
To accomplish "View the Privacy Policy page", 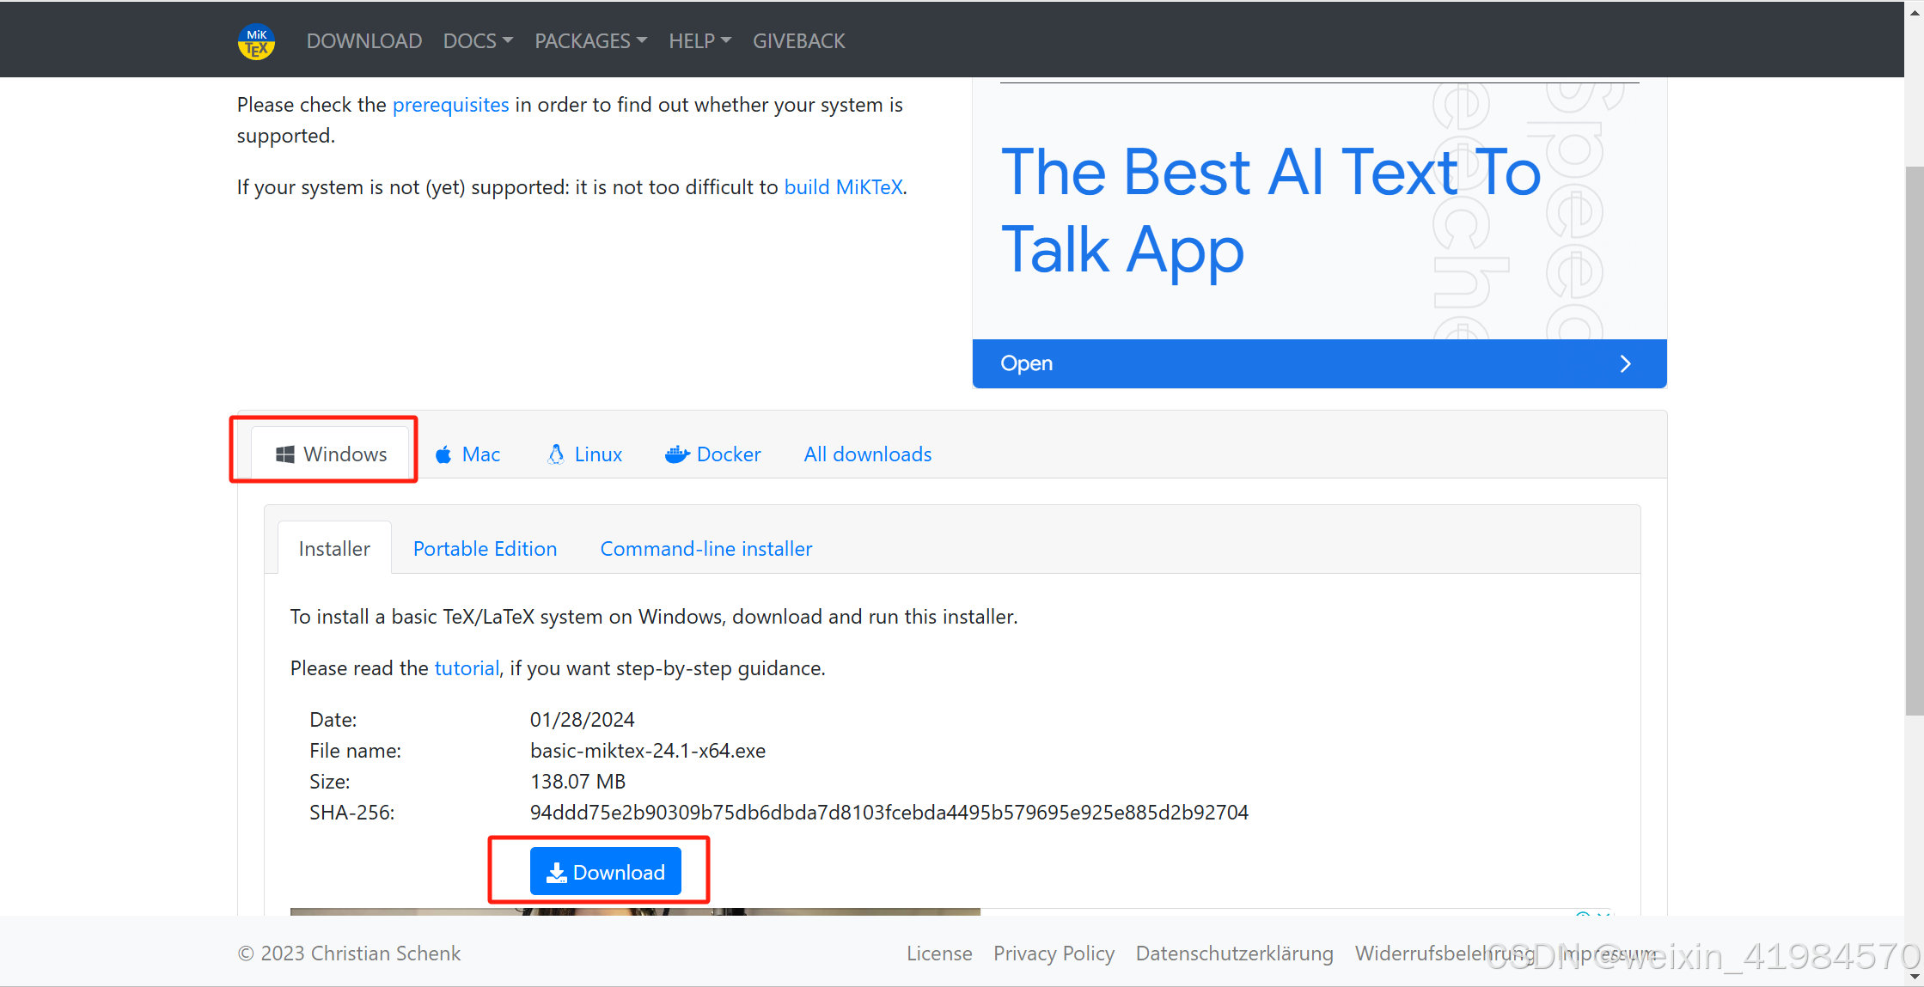I will tap(1054, 953).
